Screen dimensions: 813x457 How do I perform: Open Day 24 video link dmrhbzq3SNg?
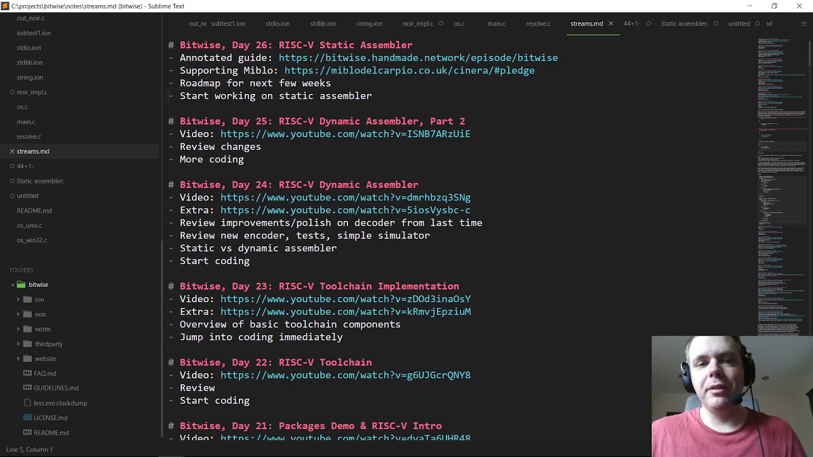pyautogui.click(x=346, y=197)
